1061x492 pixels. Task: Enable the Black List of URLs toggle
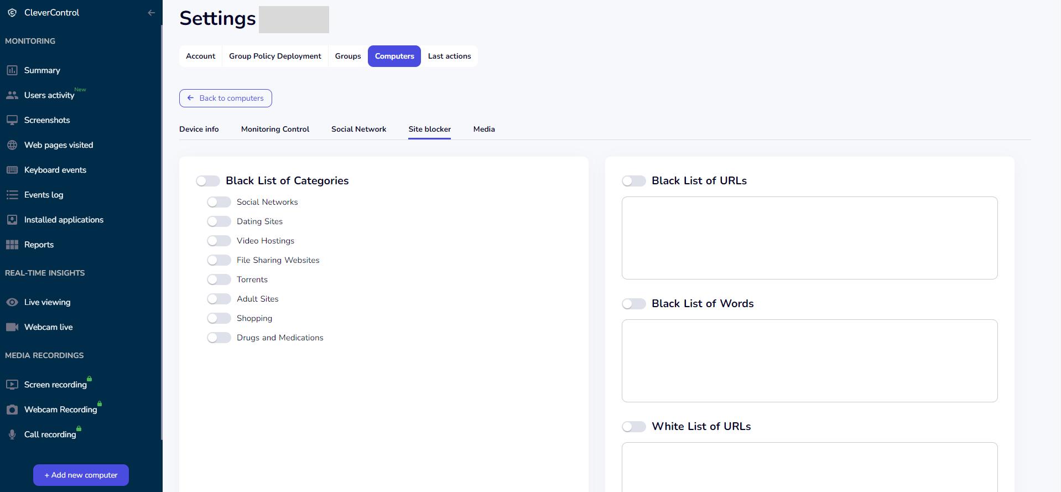pos(634,181)
